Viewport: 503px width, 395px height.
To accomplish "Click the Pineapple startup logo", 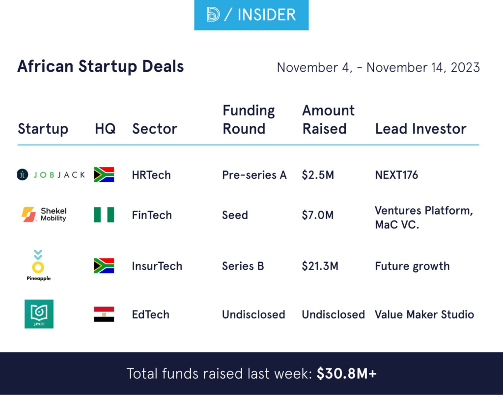I will click(38, 265).
